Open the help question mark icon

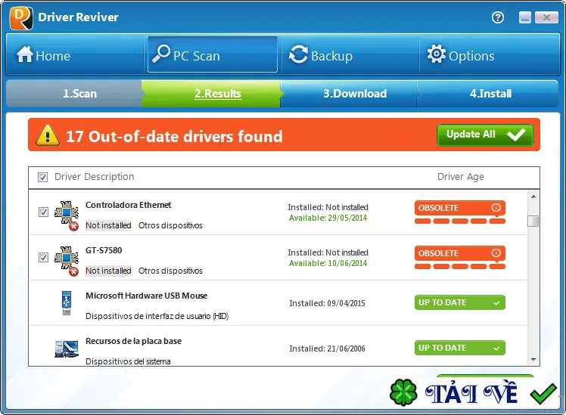pyautogui.click(x=498, y=17)
